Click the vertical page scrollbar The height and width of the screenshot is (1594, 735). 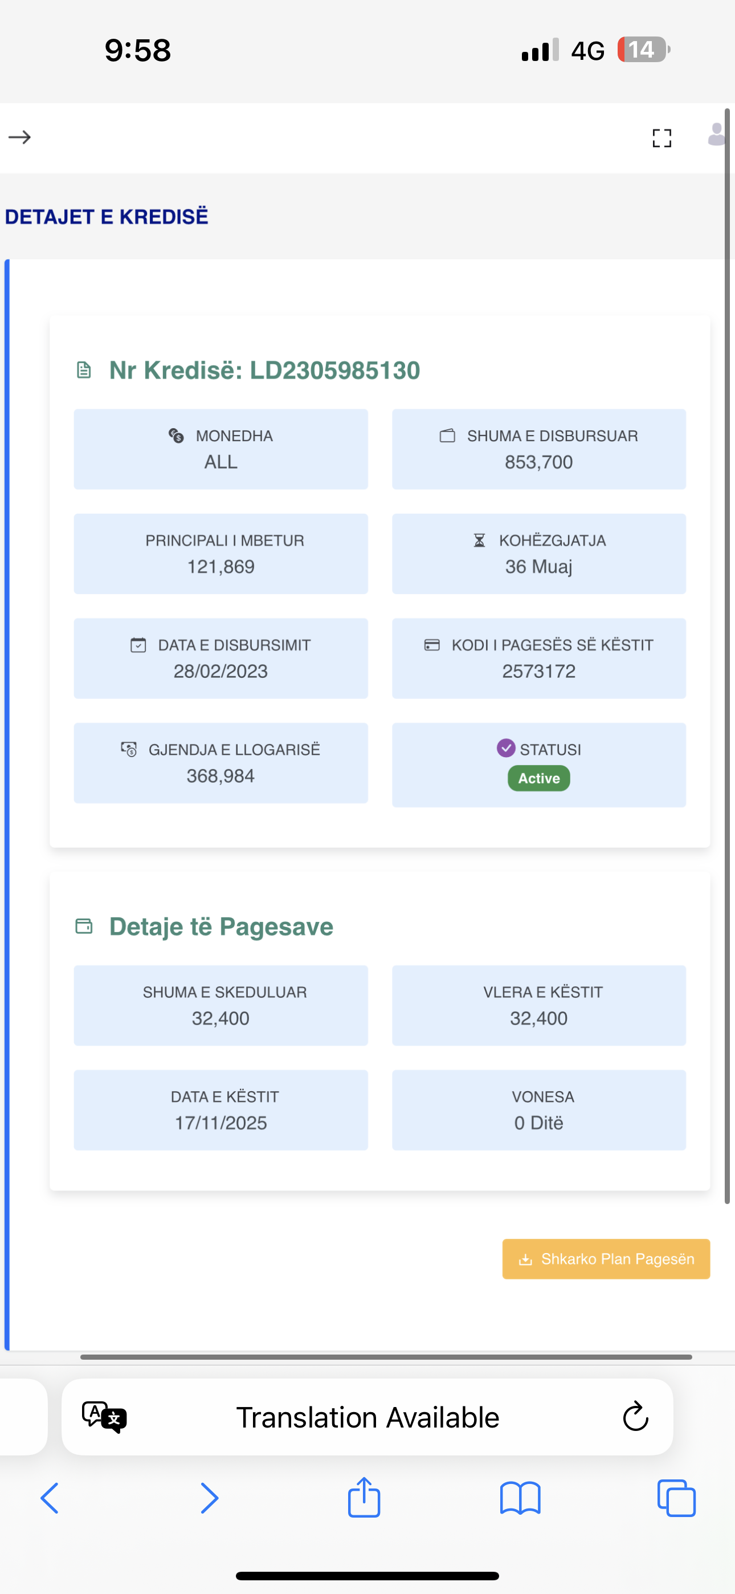point(728,619)
